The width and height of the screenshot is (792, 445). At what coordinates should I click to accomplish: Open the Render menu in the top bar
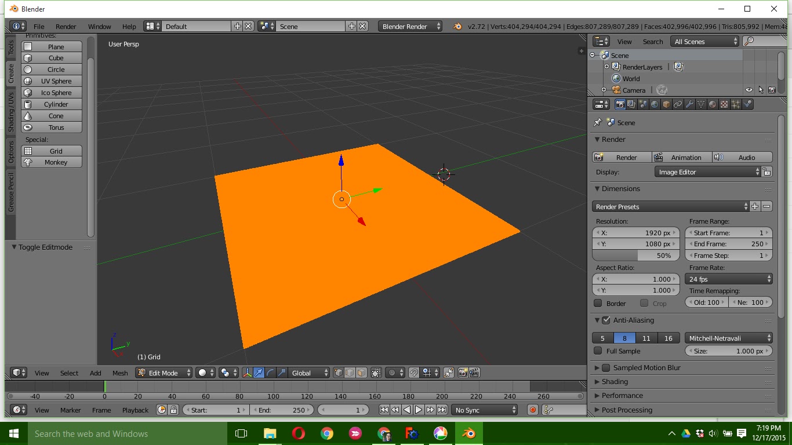(x=66, y=26)
